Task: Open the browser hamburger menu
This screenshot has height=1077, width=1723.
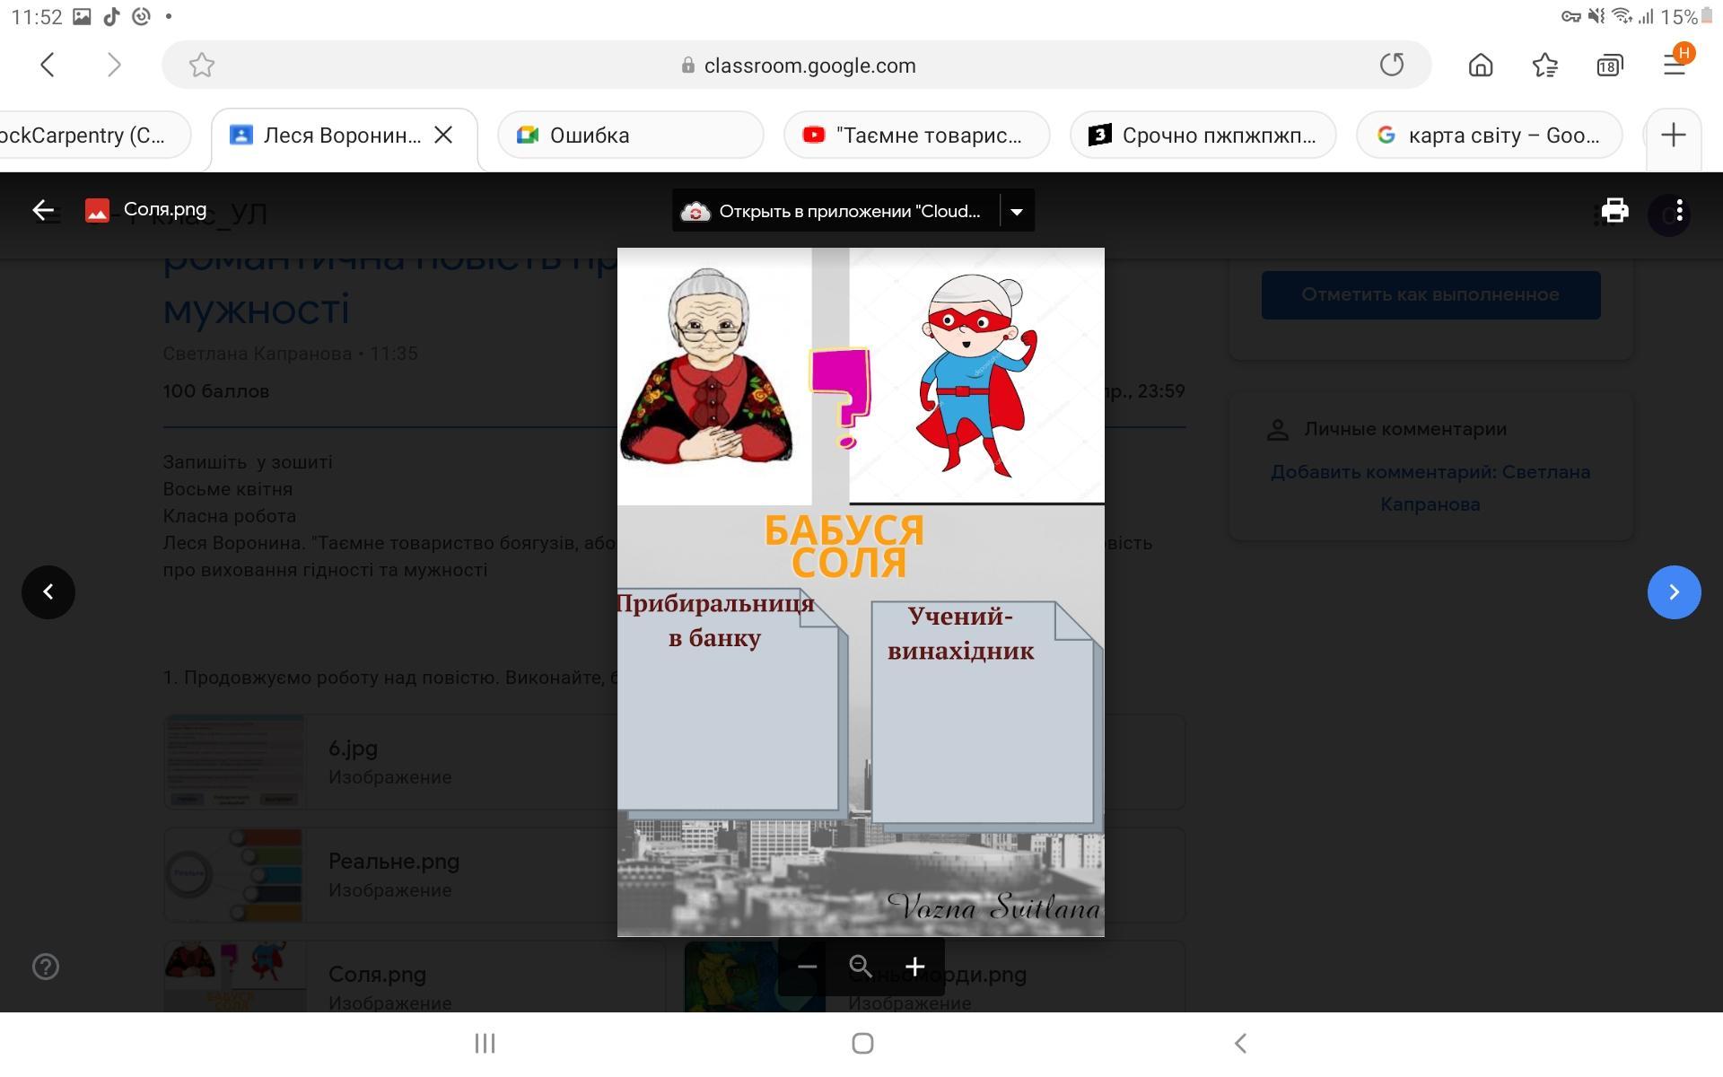Action: (x=1674, y=65)
